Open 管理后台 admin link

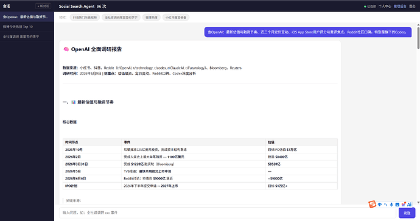pos(400,6)
